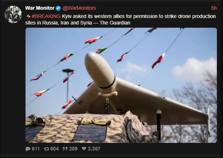
Task: Click the reply speech bubble icon
Action: [x=28, y=149]
